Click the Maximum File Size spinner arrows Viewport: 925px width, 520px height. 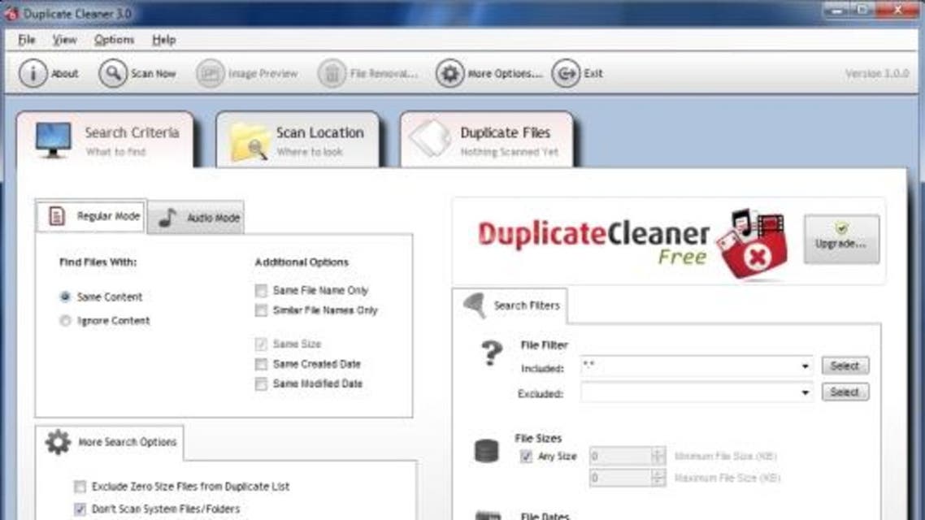tap(658, 478)
